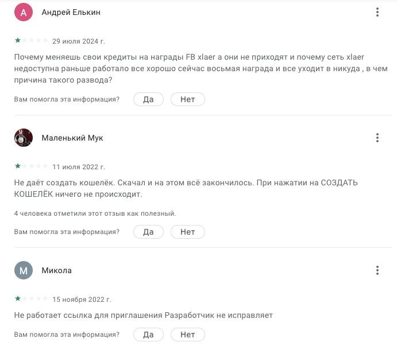Click Микола's gray avatar icon
Screen dimensions: 397x346
pyautogui.click(x=23, y=270)
